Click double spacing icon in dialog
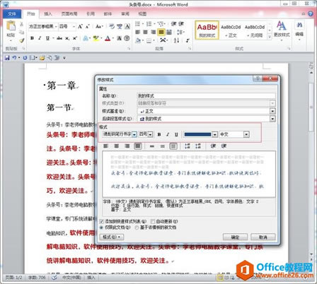 click(x=173, y=146)
